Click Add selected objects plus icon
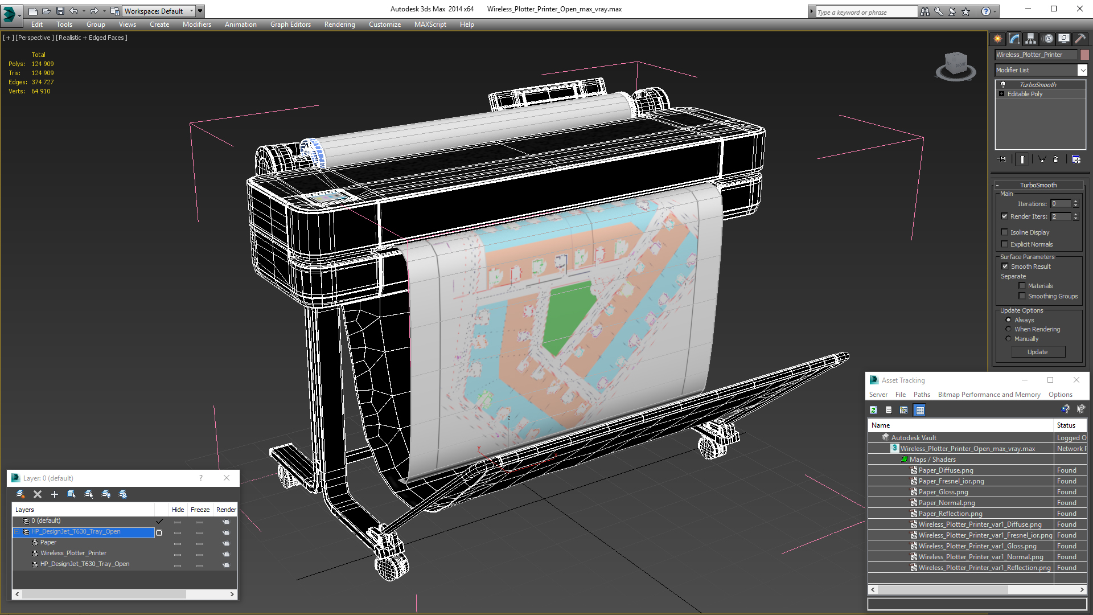Screen dimensions: 1093x615 pos(55,494)
